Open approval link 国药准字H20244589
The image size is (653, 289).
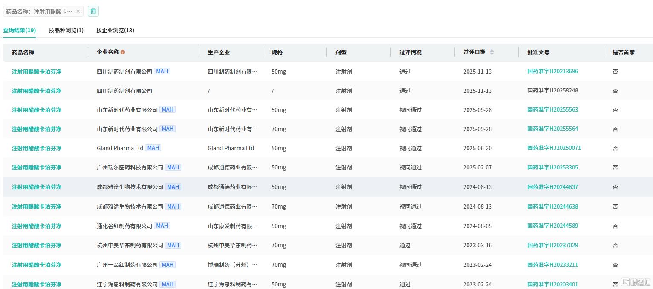pyautogui.click(x=552, y=226)
